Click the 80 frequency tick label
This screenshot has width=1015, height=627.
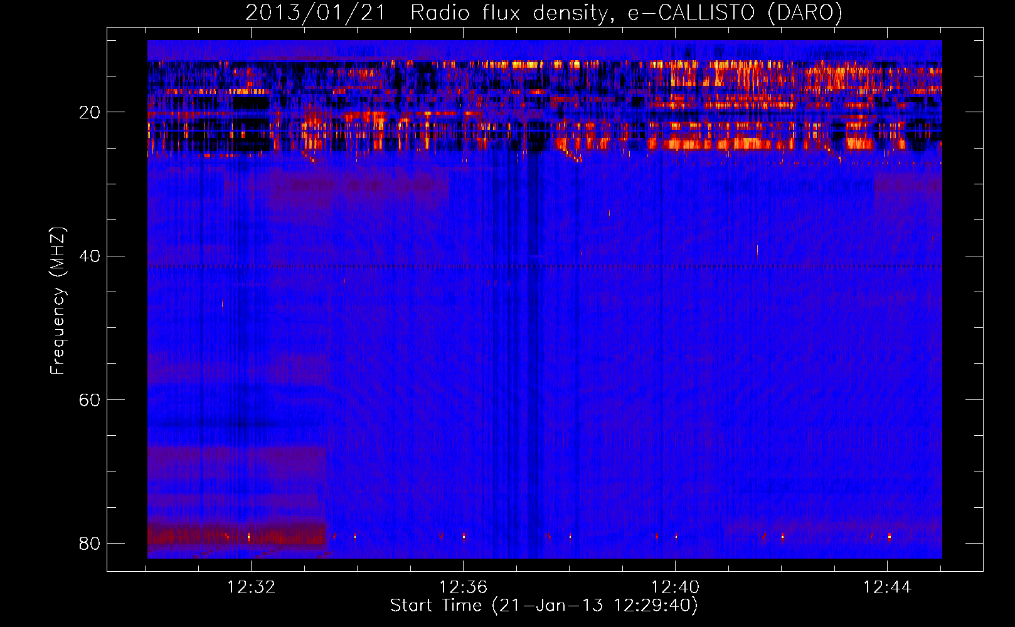coord(90,543)
